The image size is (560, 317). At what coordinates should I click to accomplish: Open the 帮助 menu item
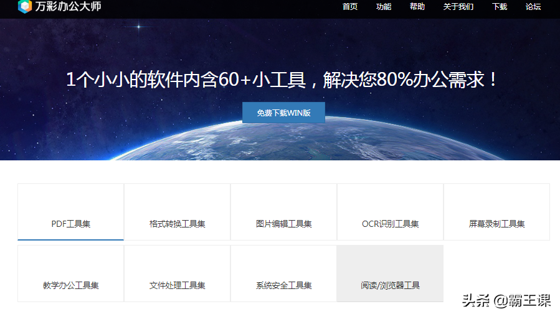point(417,7)
